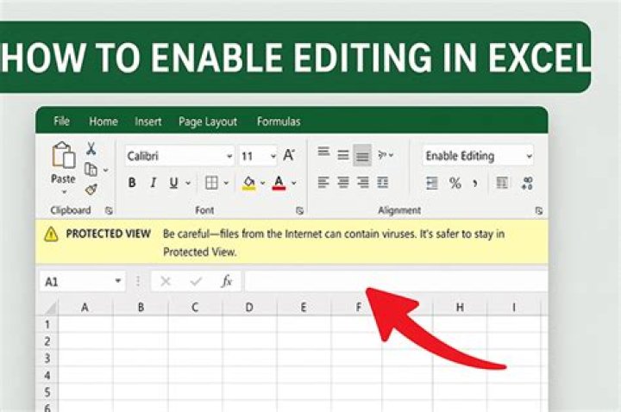
Task: Click the PROTECTED VIEW label
Action: coord(108,234)
